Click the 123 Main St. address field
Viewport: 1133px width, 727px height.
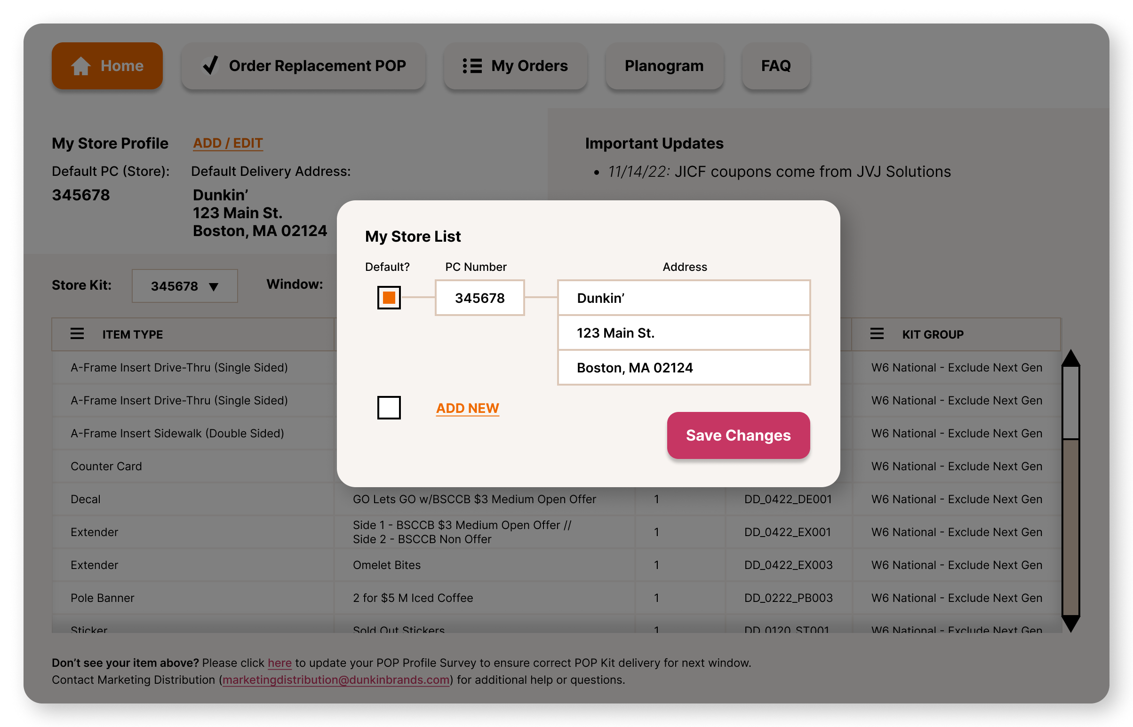[683, 333]
